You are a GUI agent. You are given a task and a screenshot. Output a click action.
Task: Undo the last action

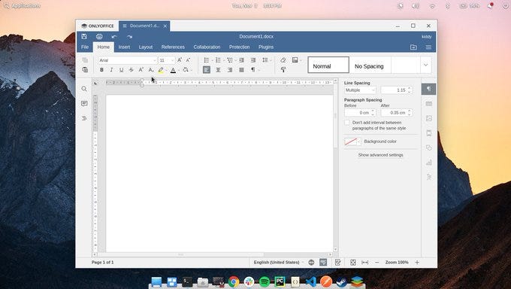(x=114, y=37)
